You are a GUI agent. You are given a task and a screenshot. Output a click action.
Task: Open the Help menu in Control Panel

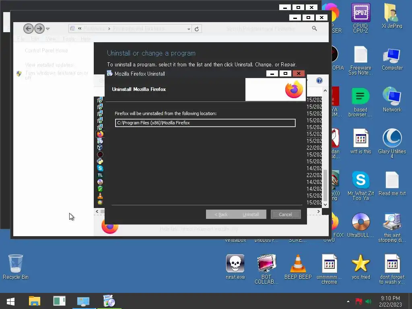(x=86, y=39)
